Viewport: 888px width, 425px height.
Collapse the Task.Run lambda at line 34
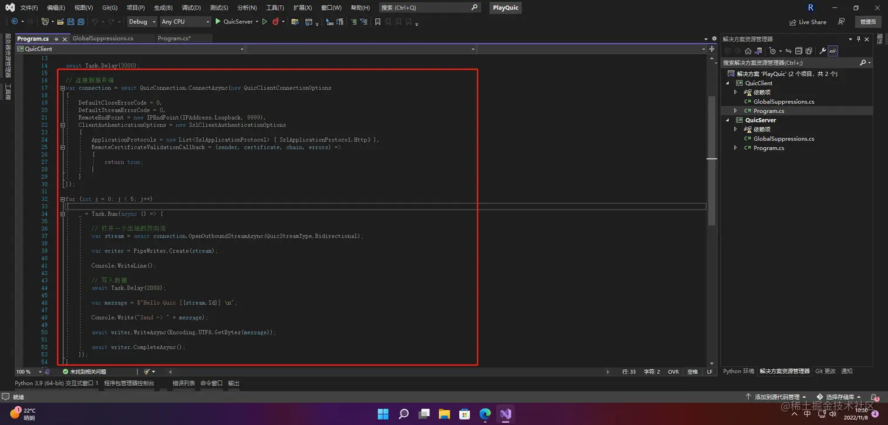coord(63,214)
